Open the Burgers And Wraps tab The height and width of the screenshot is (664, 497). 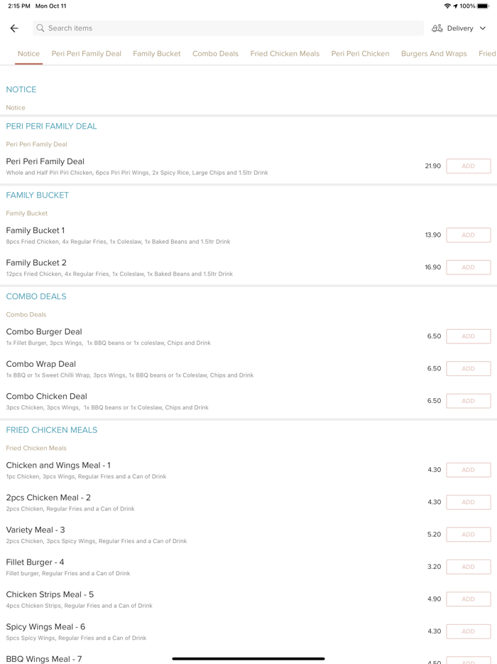434,53
